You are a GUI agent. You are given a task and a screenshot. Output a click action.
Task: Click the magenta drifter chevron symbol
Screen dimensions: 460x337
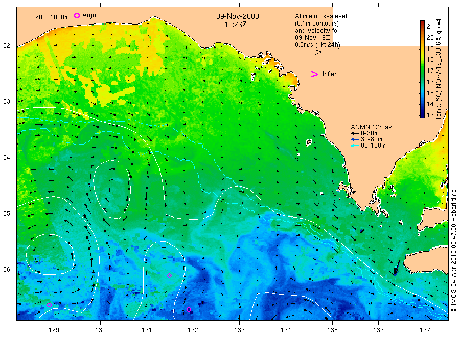[314, 74]
